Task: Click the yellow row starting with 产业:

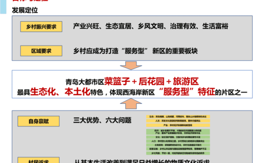Action: [178, 125]
